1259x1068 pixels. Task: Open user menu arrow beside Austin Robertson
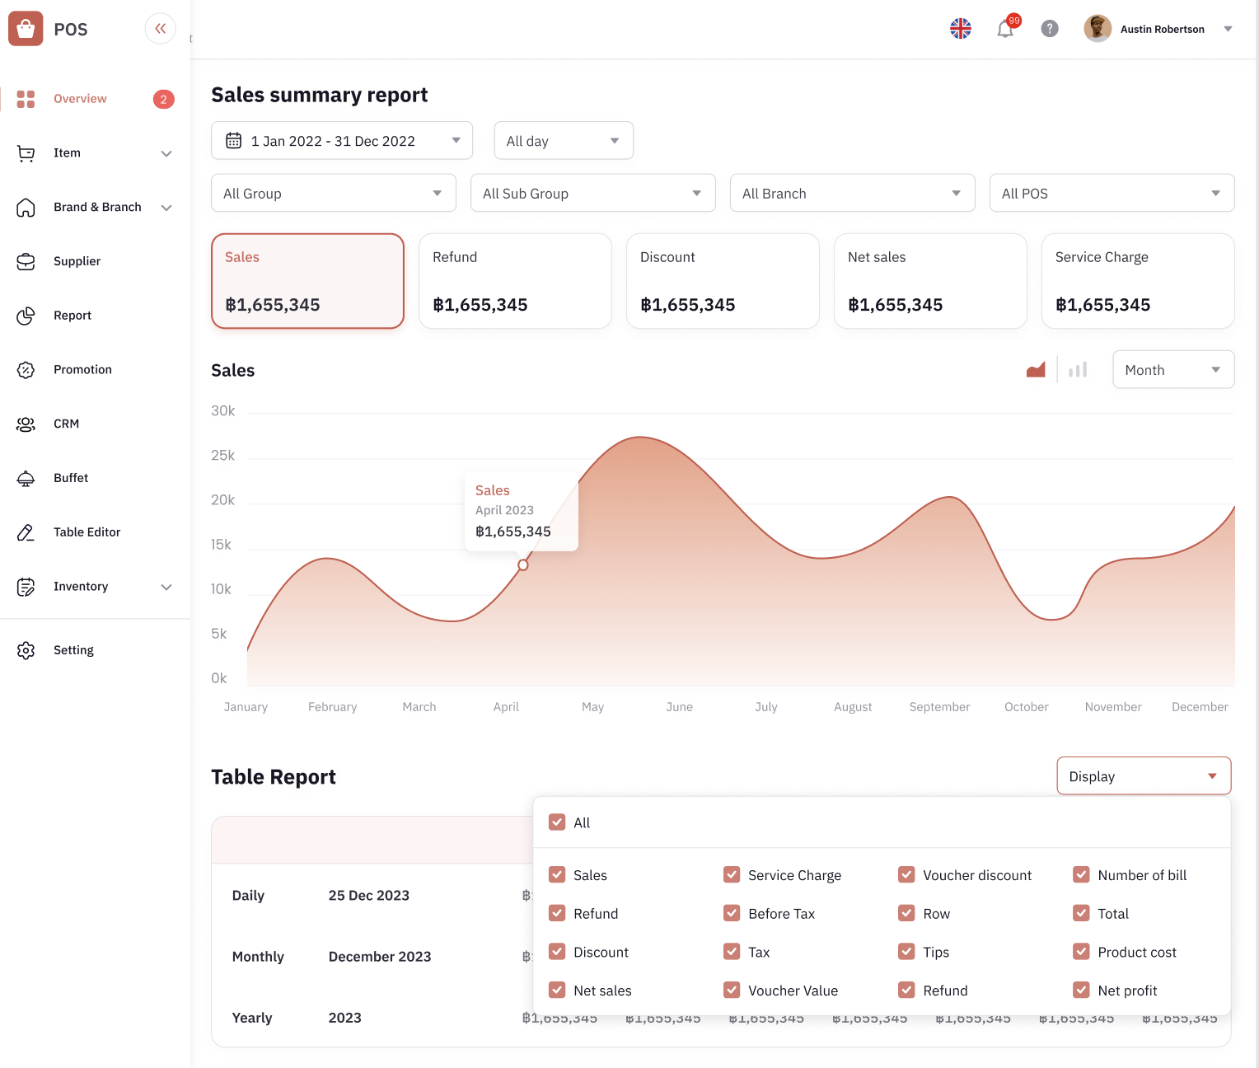point(1228,29)
